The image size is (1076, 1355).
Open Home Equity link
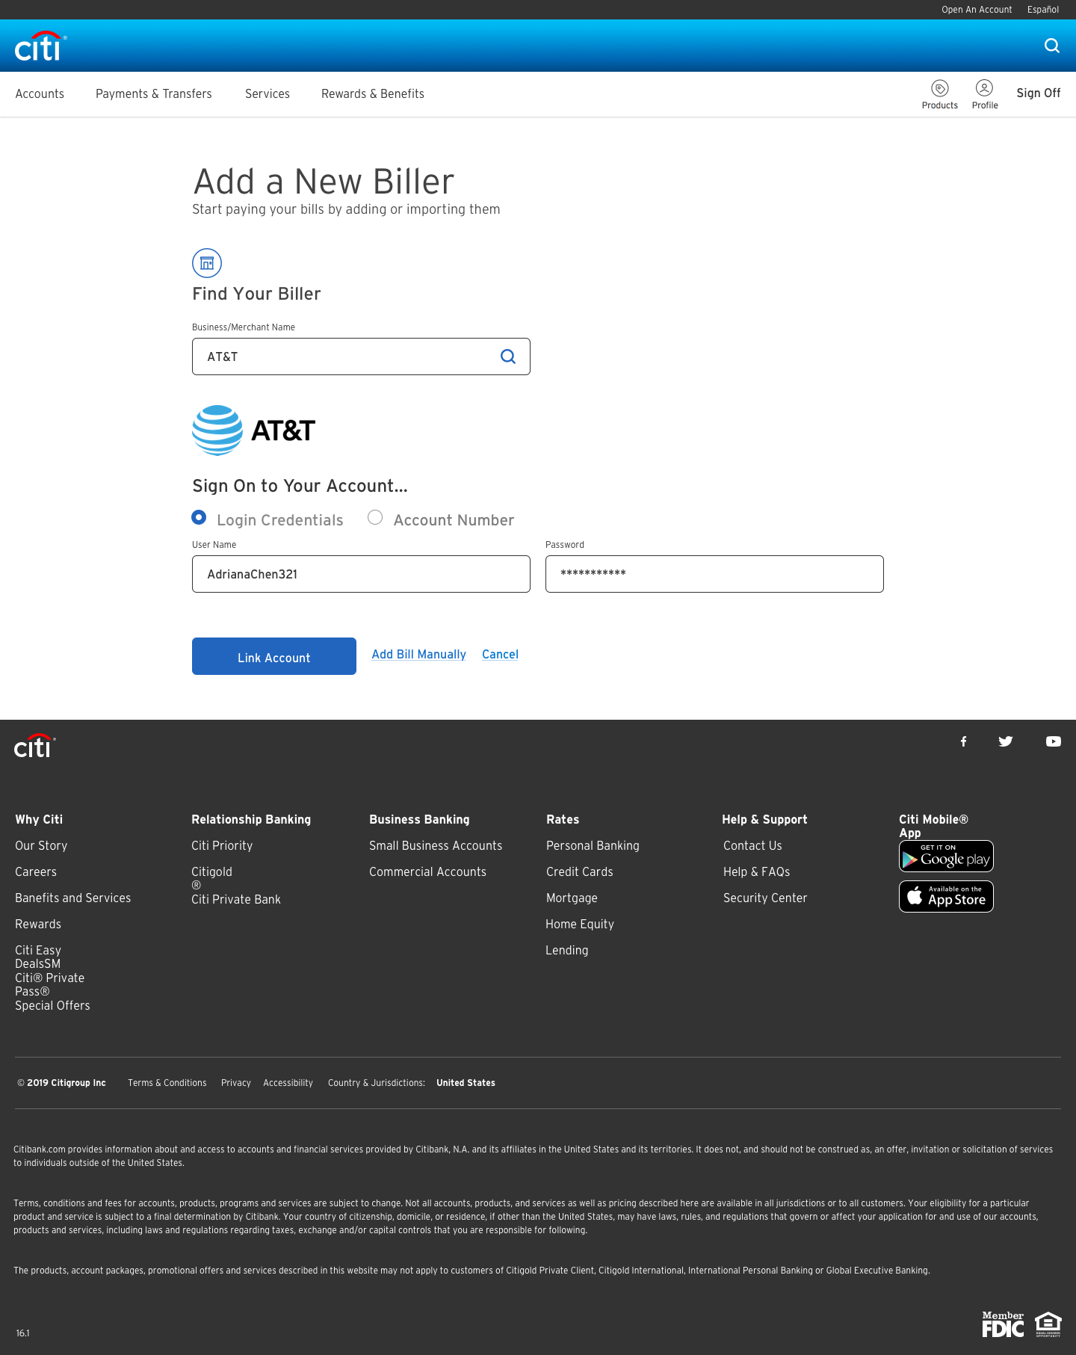click(x=580, y=924)
